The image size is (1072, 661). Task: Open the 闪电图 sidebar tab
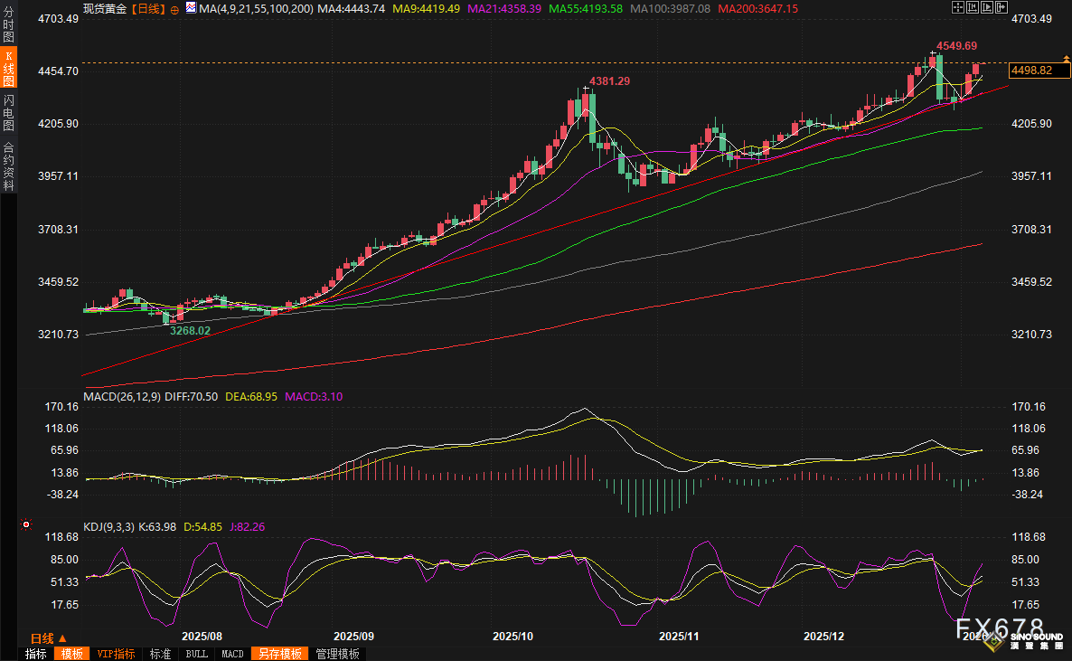9,112
